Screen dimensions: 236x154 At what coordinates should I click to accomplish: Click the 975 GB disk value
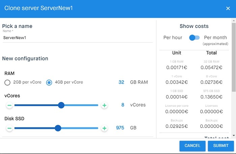click(120, 127)
